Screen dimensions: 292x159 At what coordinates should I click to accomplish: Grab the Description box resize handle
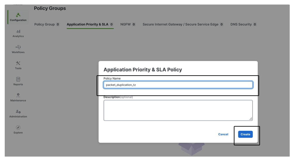click(x=251, y=119)
